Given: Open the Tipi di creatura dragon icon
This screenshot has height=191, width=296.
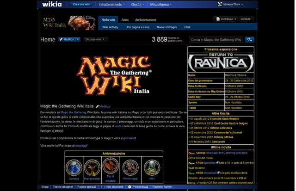Looking at the screenshot, I should click(x=111, y=166).
